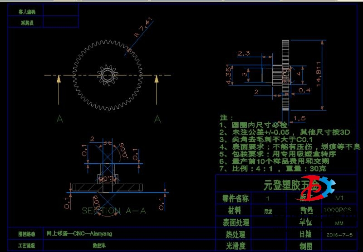The width and height of the screenshot is (363, 252).
Task: Click the 注: notes heading
Action: [x=226, y=117]
